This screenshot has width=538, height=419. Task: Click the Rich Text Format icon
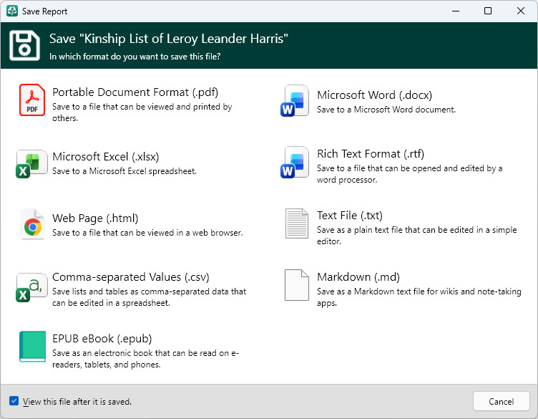coord(295,163)
